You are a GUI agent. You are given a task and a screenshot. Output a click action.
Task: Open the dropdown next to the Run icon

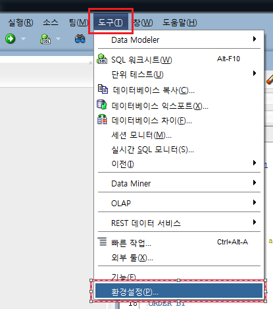[23, 39]
